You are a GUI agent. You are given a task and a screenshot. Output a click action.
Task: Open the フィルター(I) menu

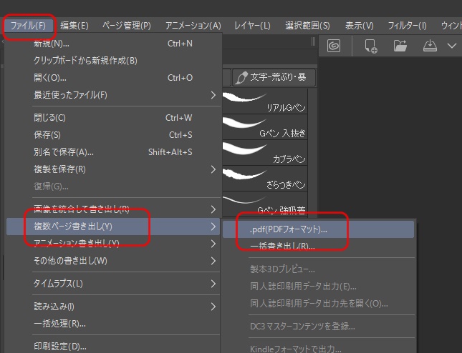407,26
